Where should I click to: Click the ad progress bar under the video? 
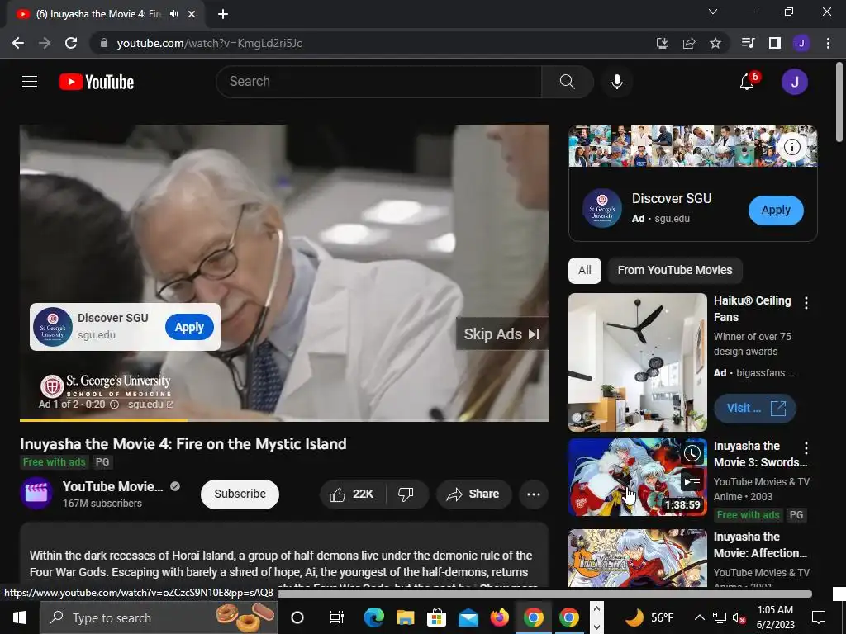coord(284,420)
